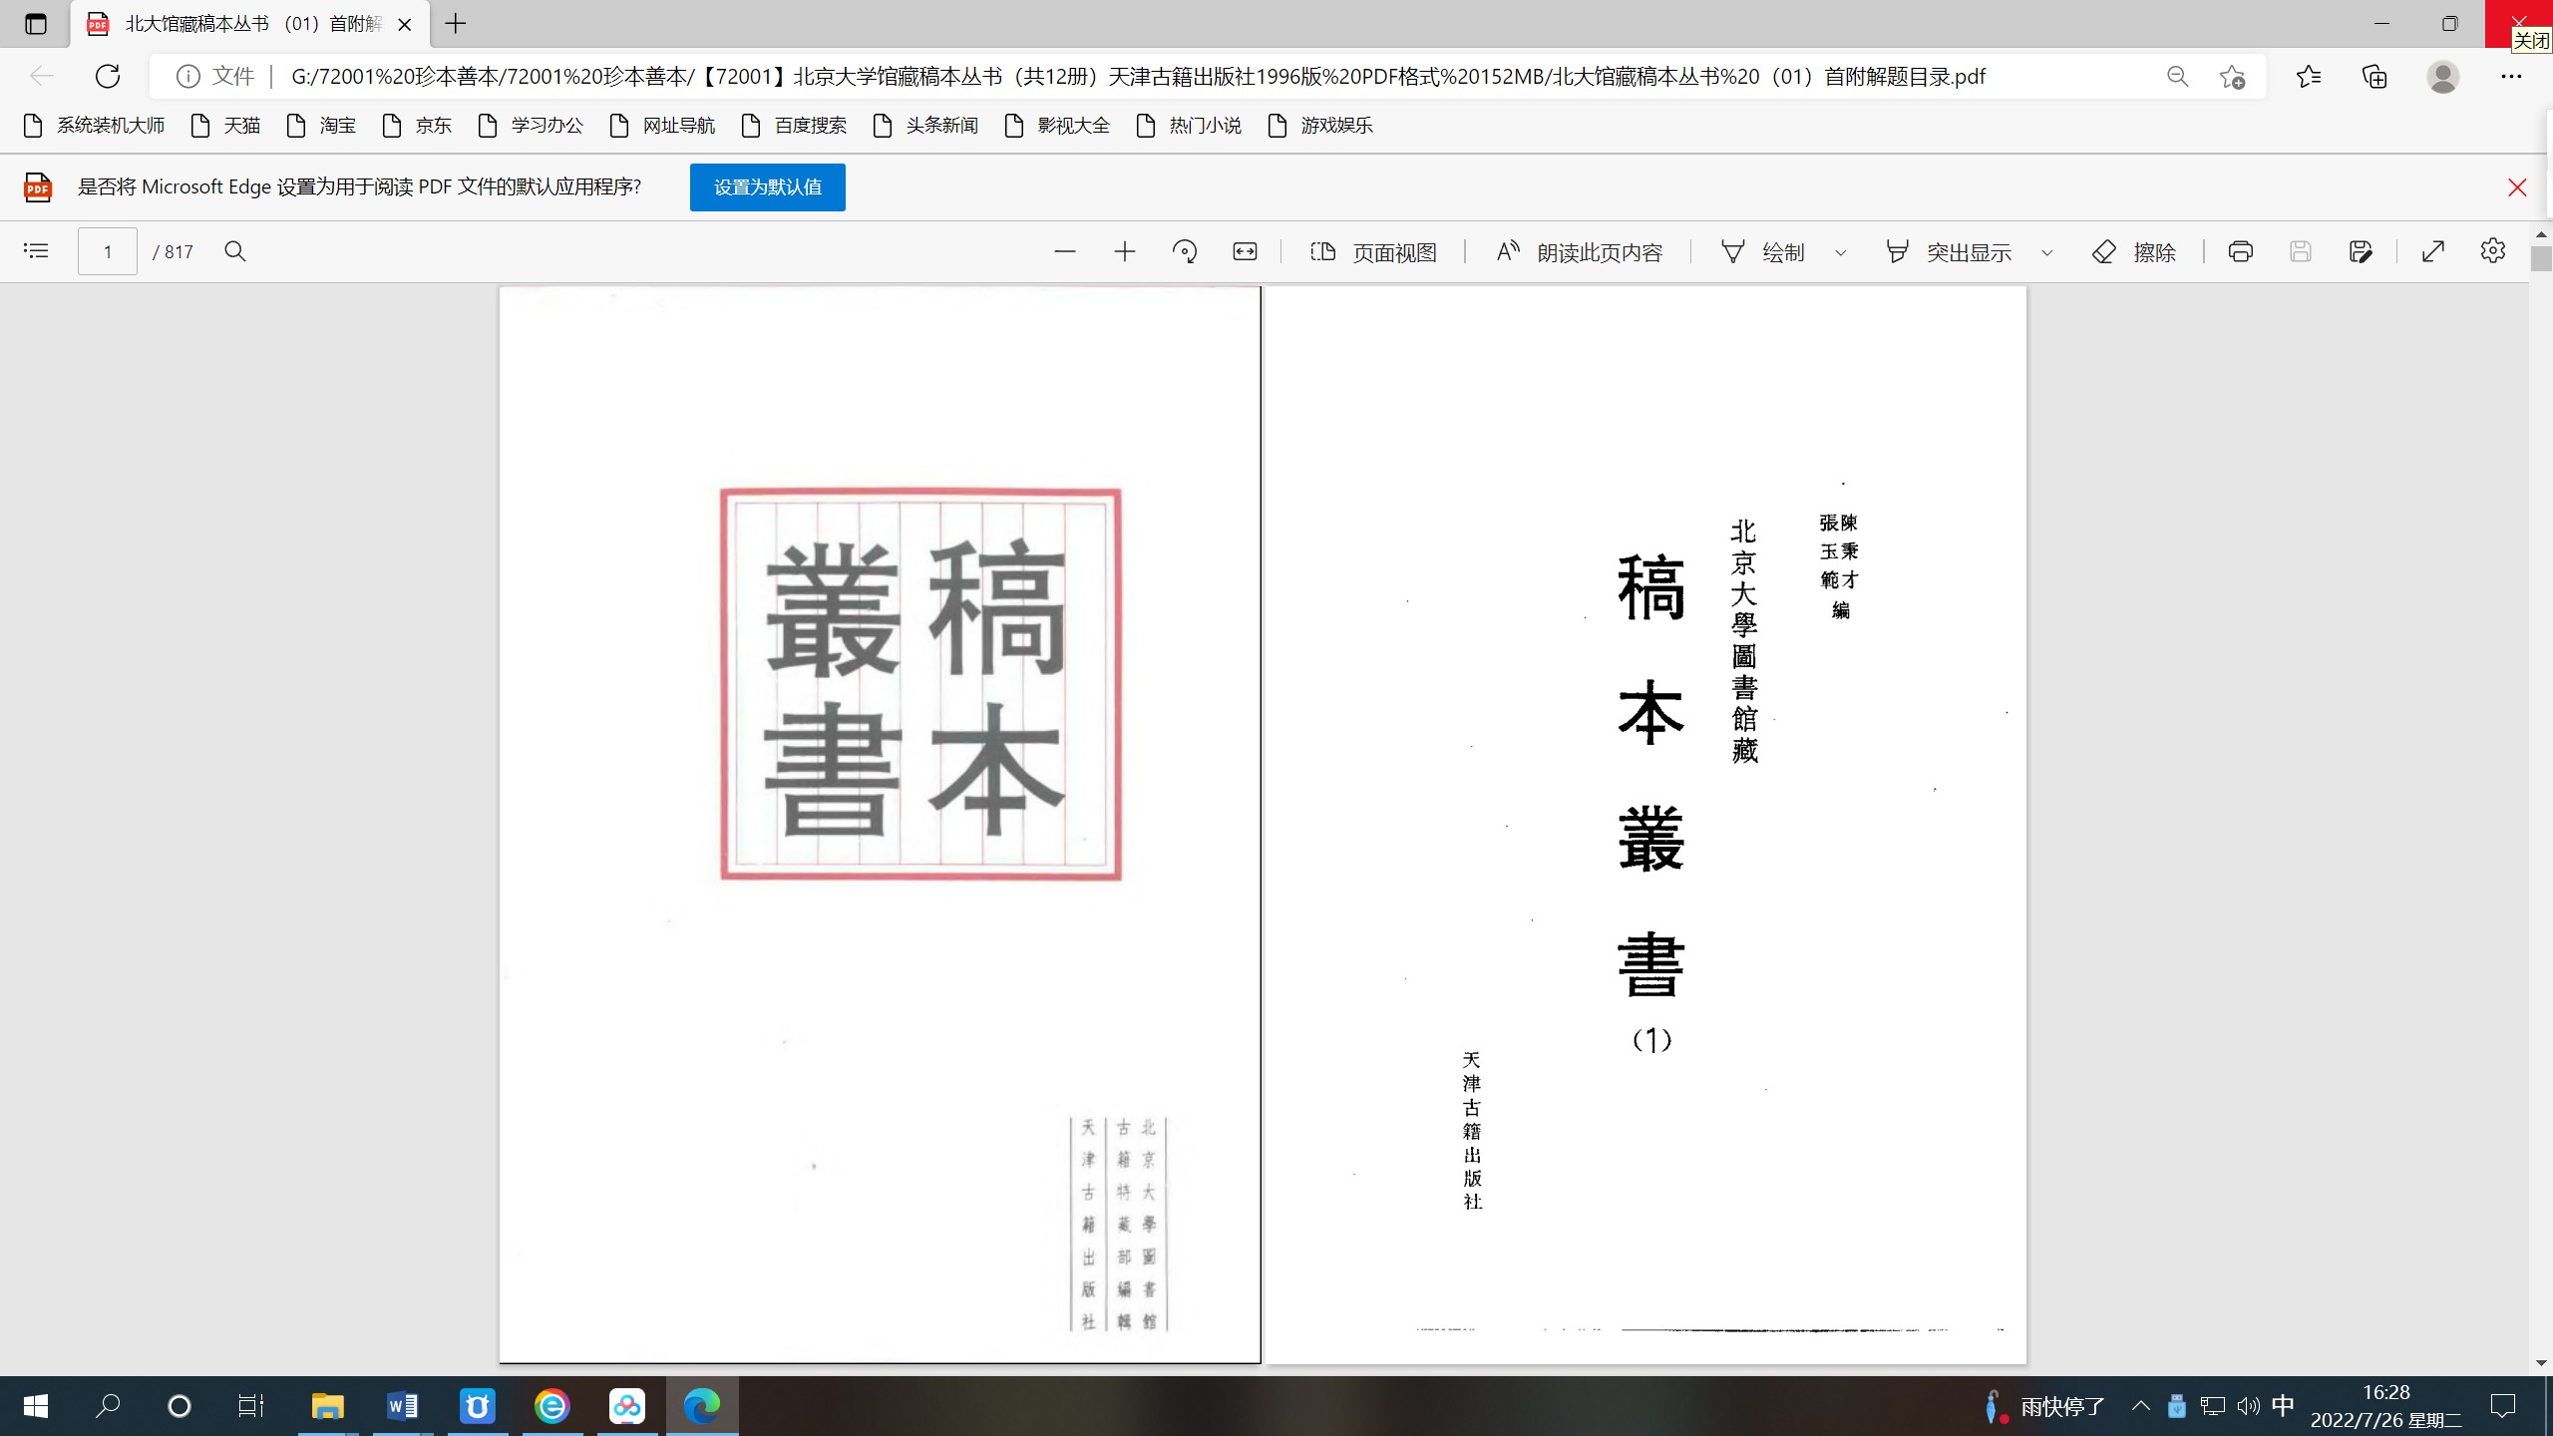Click the zoom magnifier in address bar
Screen dimensions: 2553x1436
click(2178, 76)
